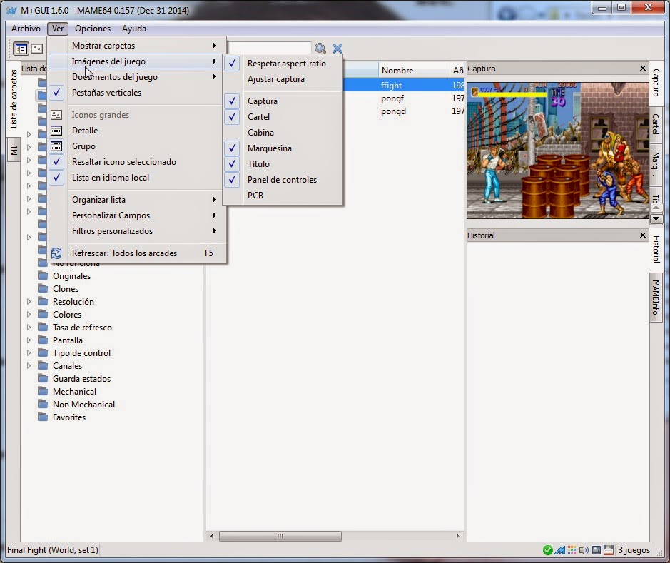Clear the search with the blue X icon

click(x=337, y=49)
